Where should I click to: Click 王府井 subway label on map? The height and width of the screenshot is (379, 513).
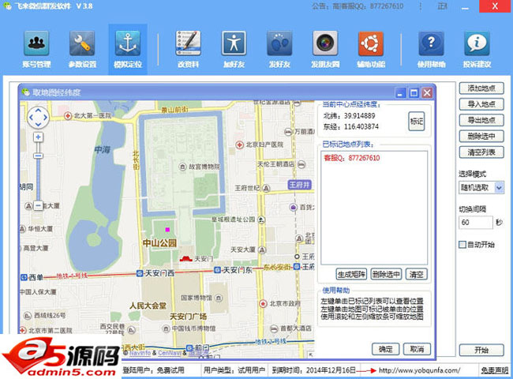click(299, 185)
